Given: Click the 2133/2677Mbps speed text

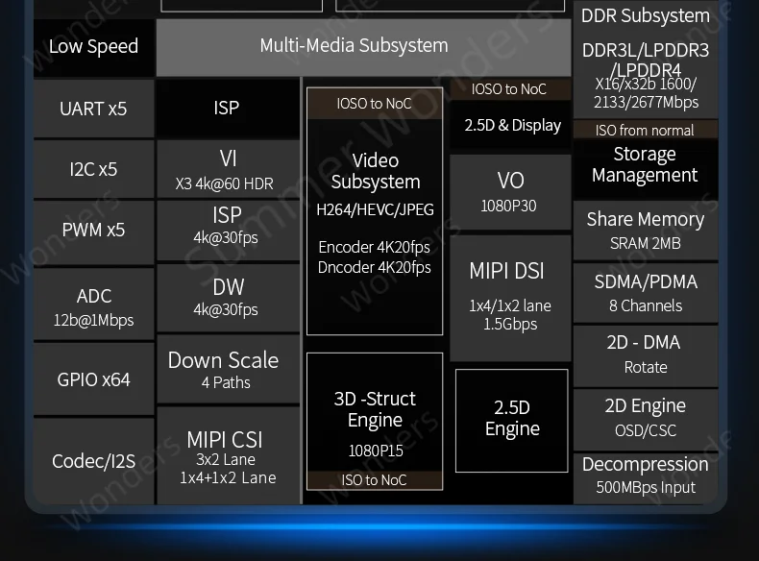Looking at the screenshot, I should [x=647, y=102].
